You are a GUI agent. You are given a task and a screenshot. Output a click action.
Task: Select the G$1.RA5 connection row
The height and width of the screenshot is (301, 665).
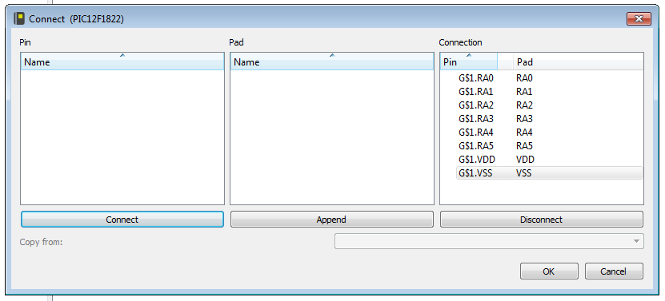click(x=549, y=145)
